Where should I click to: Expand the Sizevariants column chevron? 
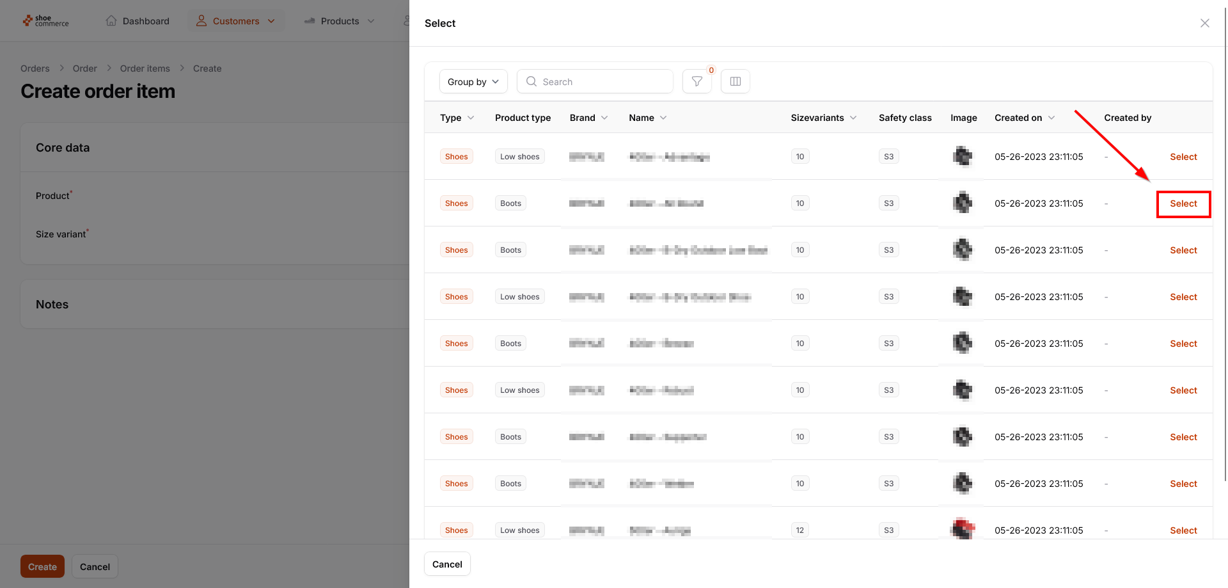[x=853, y=118]
